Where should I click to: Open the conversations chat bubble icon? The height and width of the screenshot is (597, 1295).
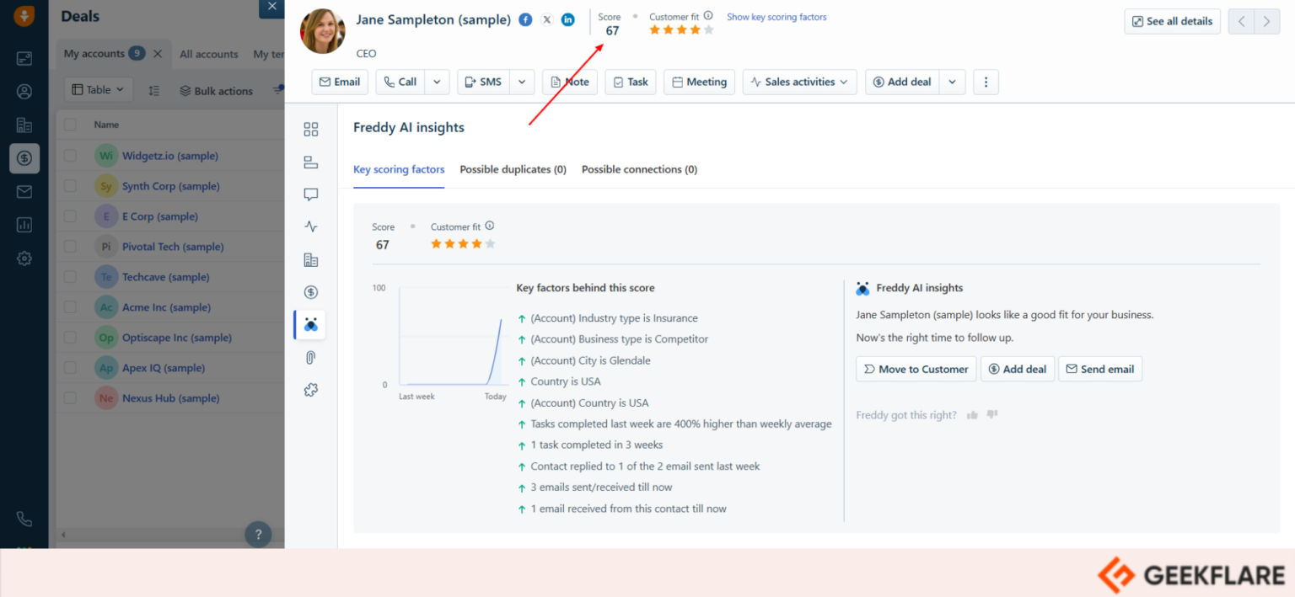pyautogui.click(x=311, y=195)
